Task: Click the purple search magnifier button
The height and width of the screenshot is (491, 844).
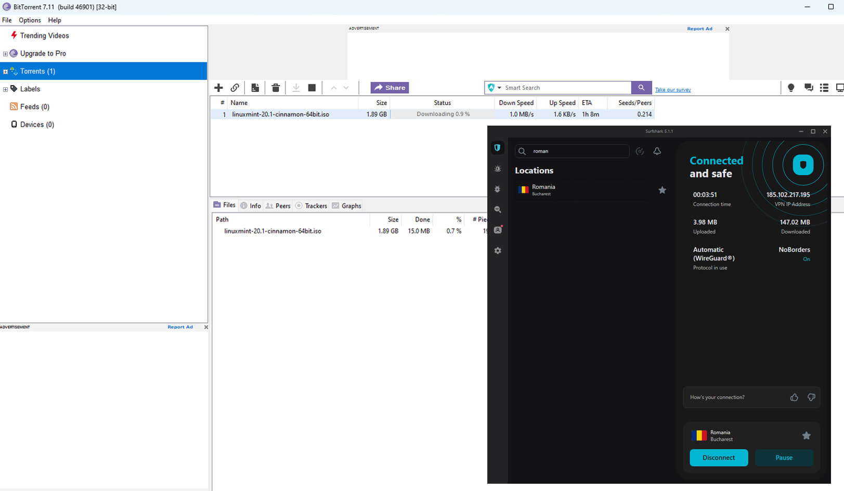Action: pos(641,88)
